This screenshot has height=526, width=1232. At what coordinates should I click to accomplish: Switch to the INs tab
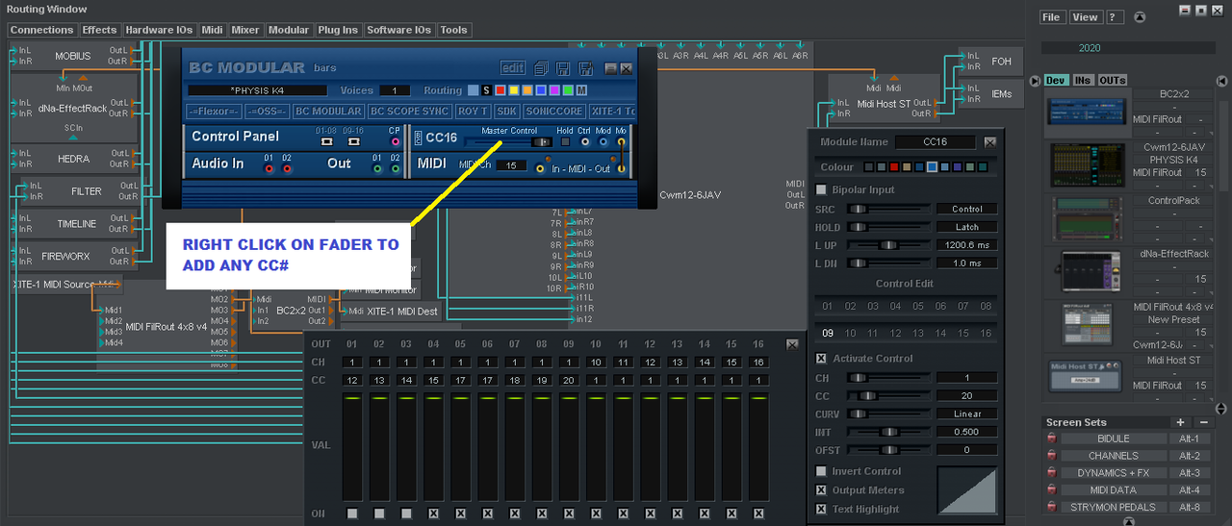coord(1082,80)
